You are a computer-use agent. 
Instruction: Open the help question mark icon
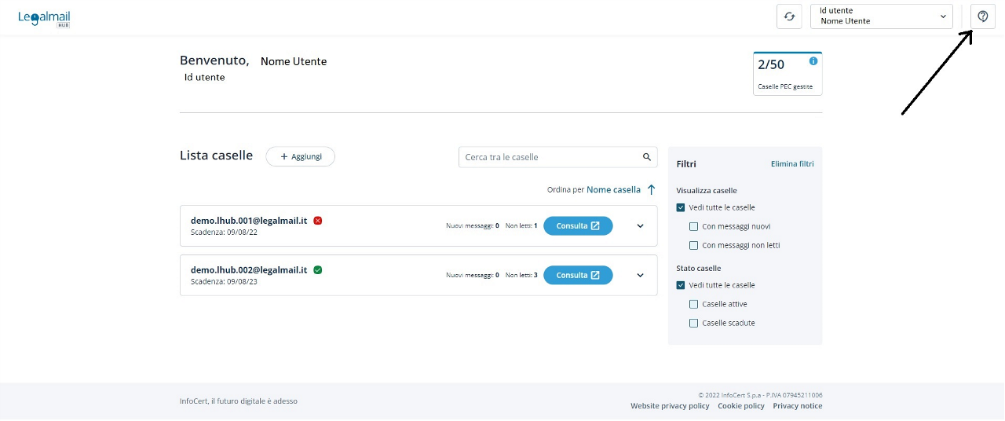(982, 16)
